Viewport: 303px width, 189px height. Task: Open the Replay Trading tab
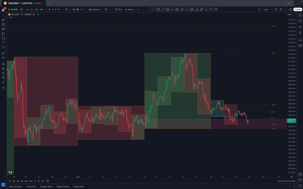click(63, 187)
